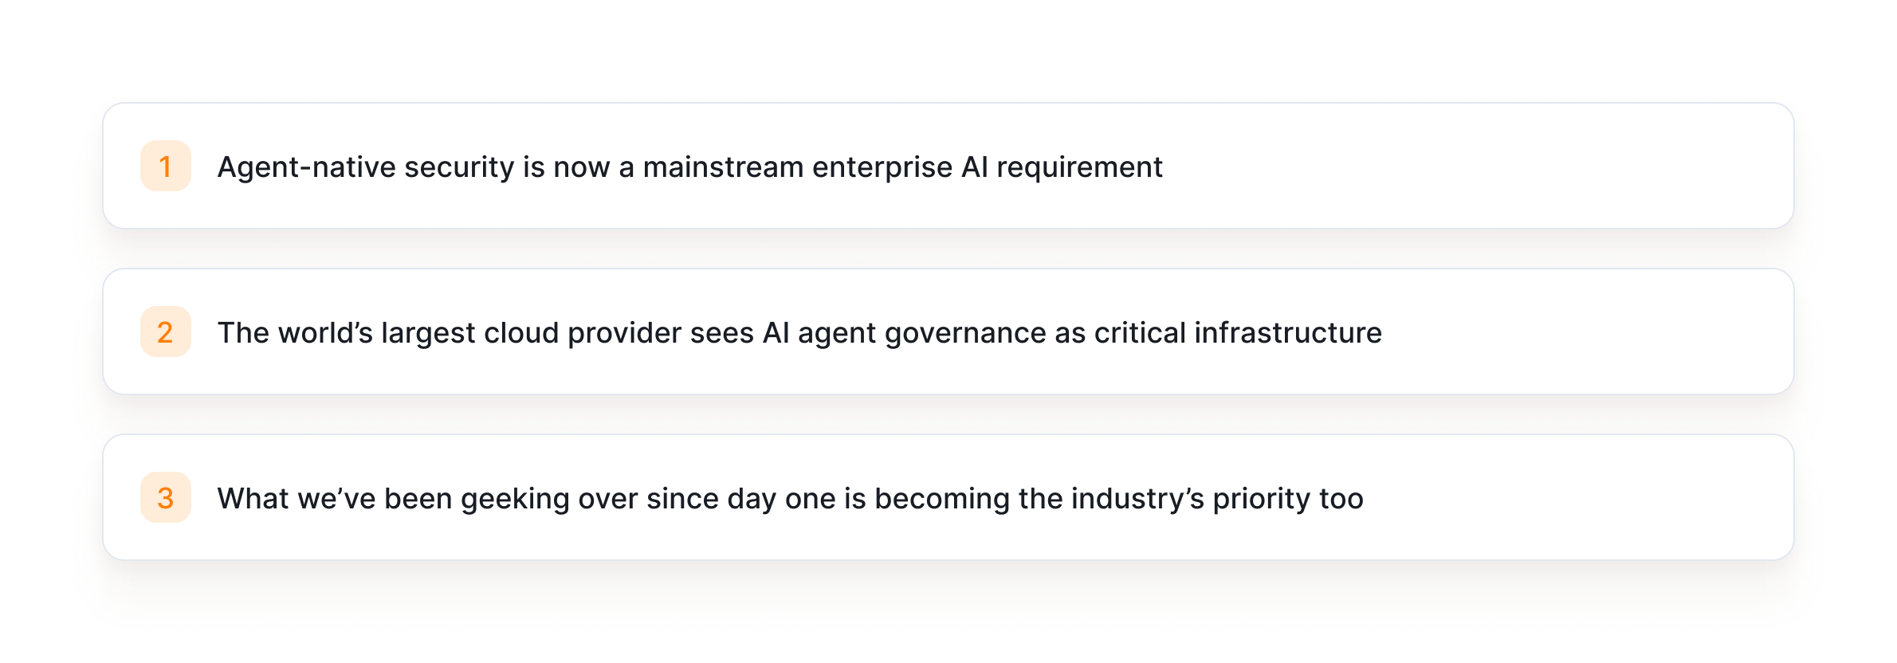The image size is (1897, 663).
Task: Click the phrase 'critical infrastructure'
Action: point(1238,333)
